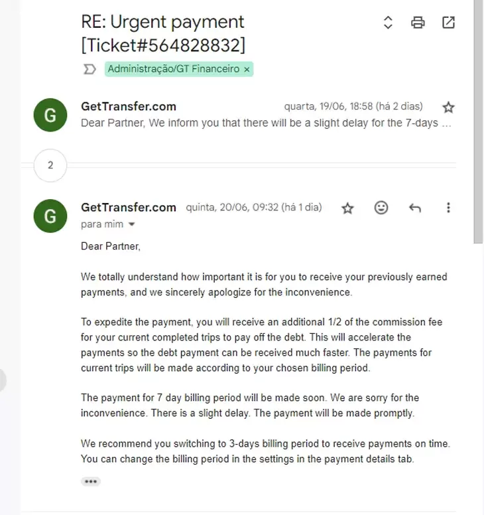Star the 20/06 09:32 message
Viewport: 484px width, 515px height.
pos(347,208)
